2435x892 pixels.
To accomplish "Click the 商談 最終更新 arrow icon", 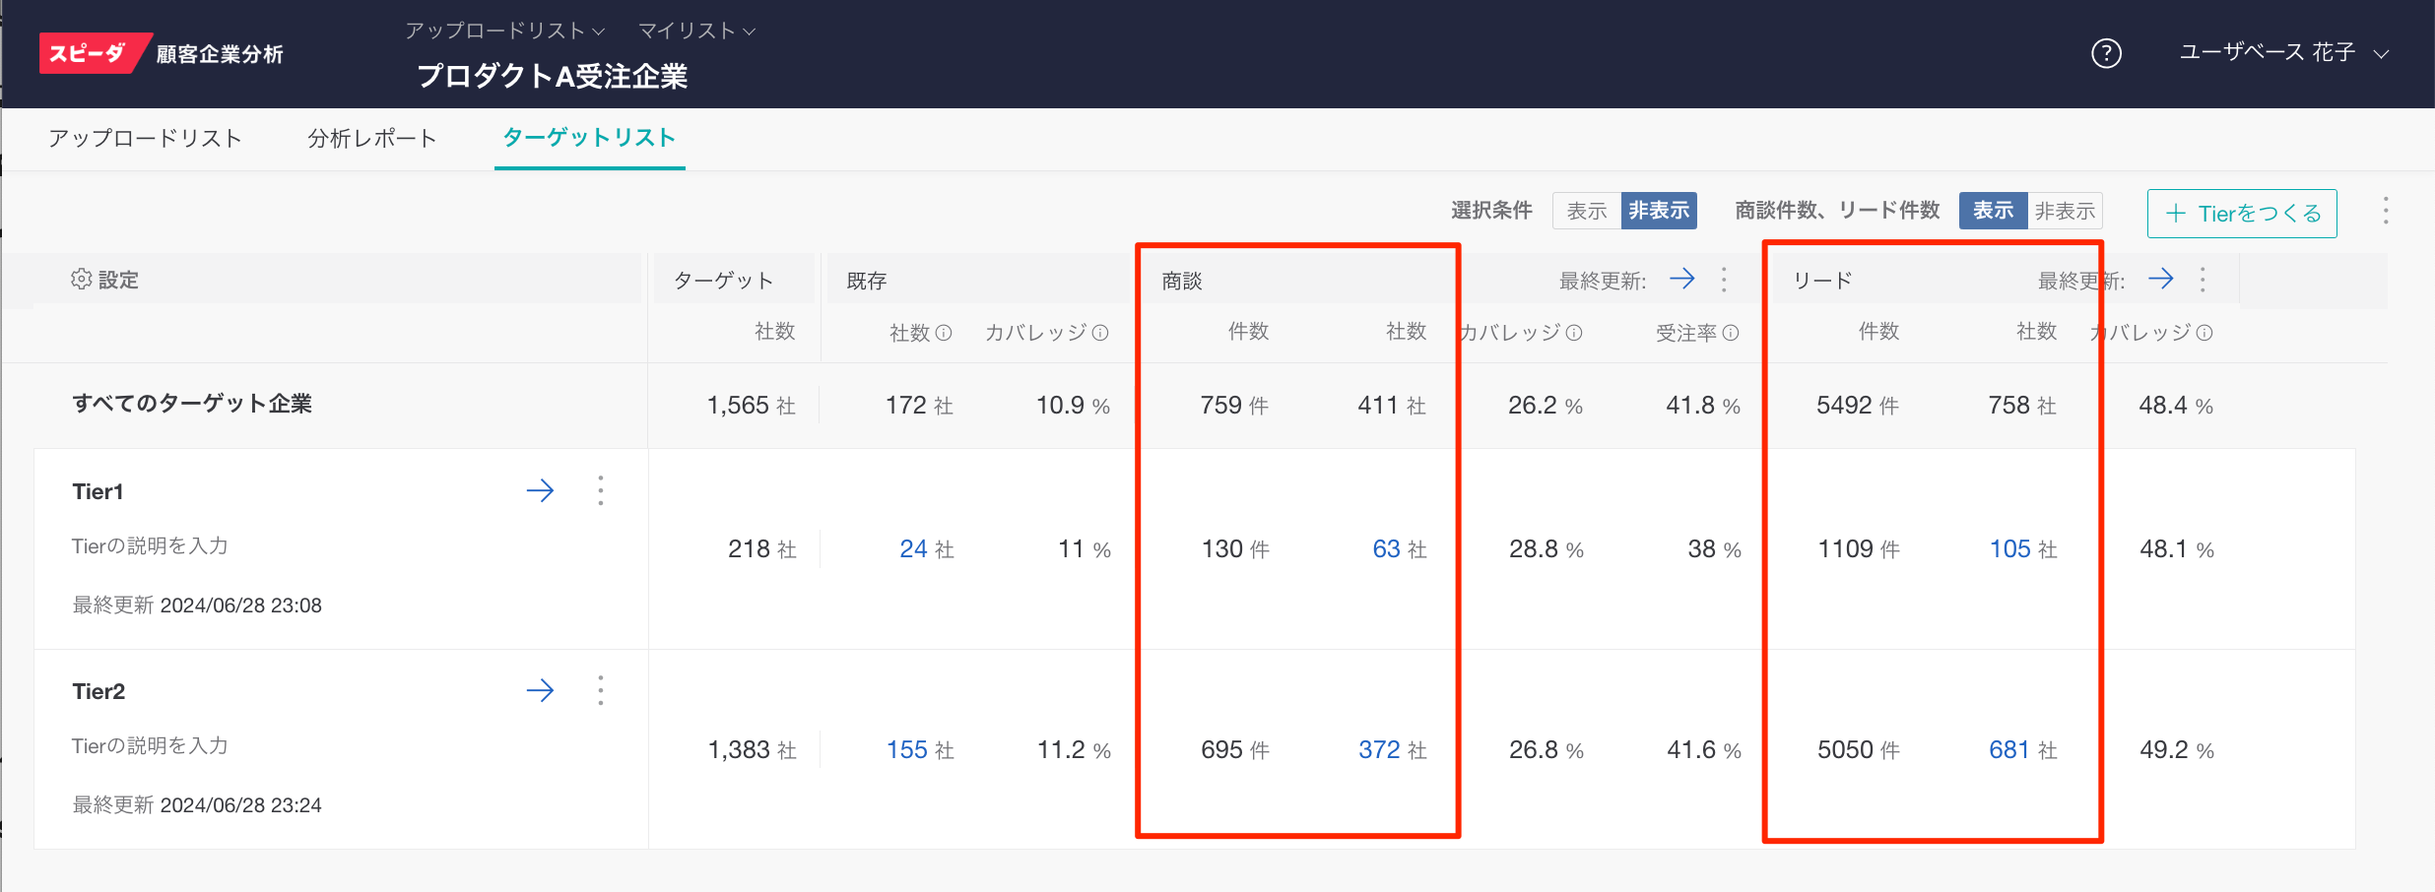I will (x=1682, y=279).
